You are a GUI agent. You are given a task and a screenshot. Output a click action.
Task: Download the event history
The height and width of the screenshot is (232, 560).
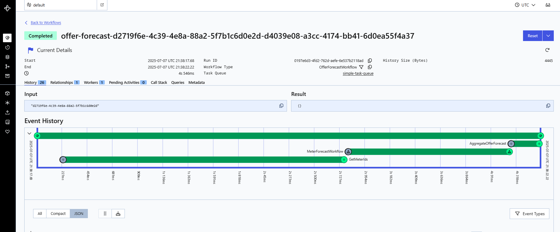118,213
